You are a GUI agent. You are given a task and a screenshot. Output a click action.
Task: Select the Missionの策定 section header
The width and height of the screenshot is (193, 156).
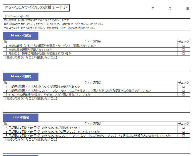(21, 35)
